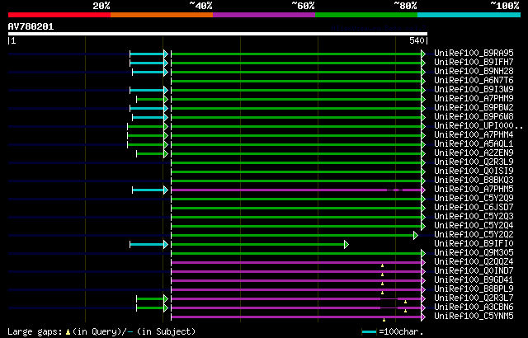Select the UniRef100_B8BKQ3 label

click(x=474, y=181)
